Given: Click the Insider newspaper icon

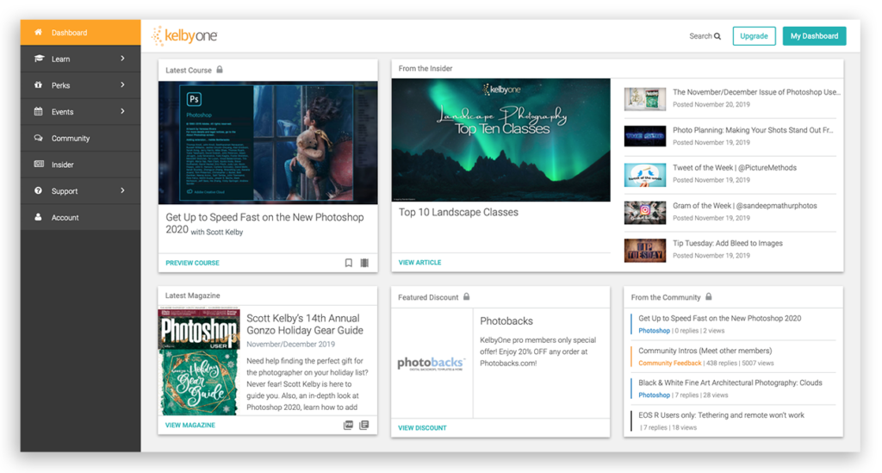Looking at the screenshot, I should click(x=38, y=165).
